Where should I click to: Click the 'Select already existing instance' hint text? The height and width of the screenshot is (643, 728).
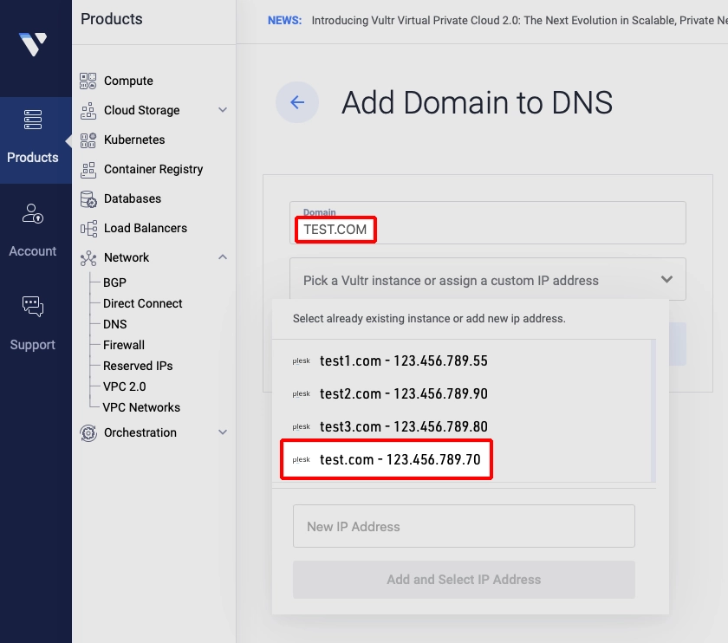click(x=429, y=319)
